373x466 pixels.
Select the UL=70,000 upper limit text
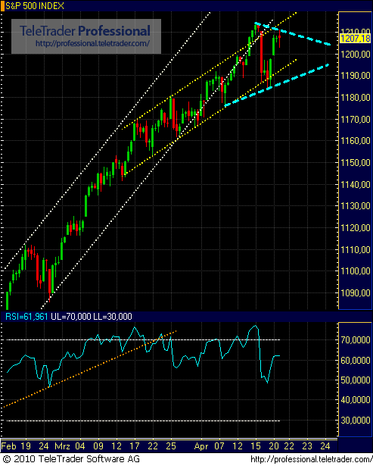point(71,317)
